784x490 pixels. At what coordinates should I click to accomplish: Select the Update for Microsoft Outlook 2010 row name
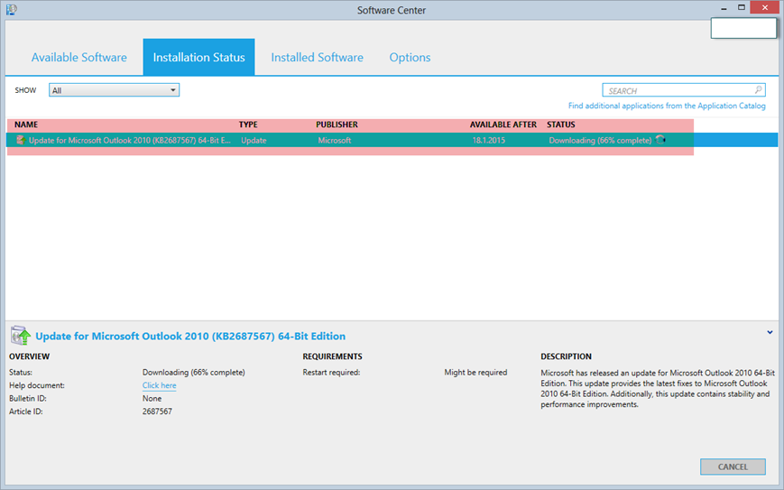pos(130,141)
